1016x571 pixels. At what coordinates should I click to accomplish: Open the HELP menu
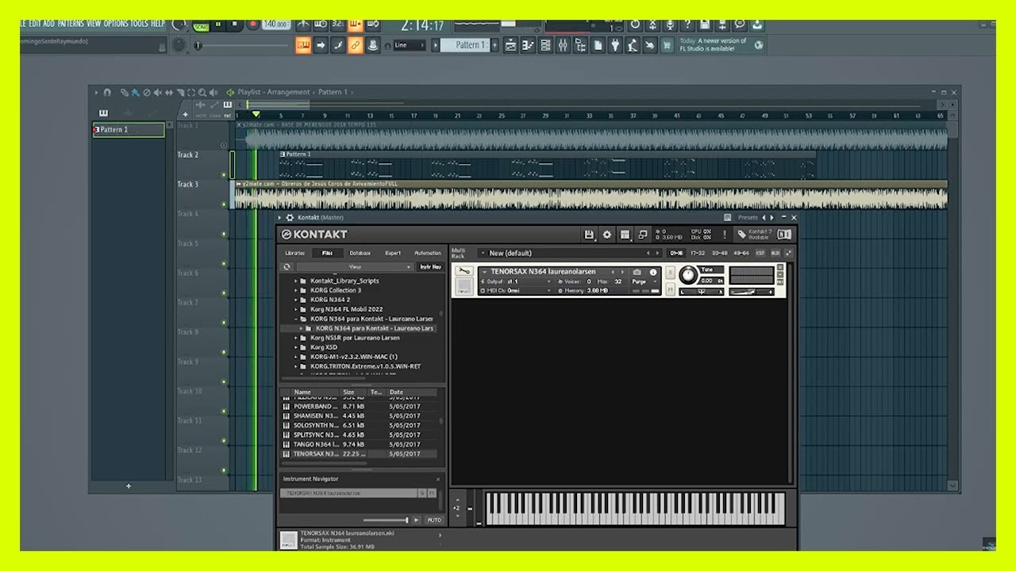158,24
